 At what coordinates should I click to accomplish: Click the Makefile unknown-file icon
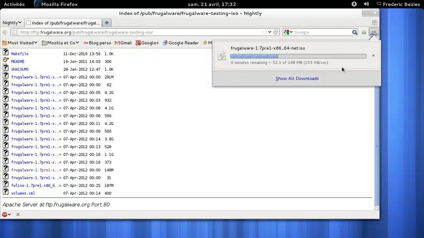click(x=6, y=52)
